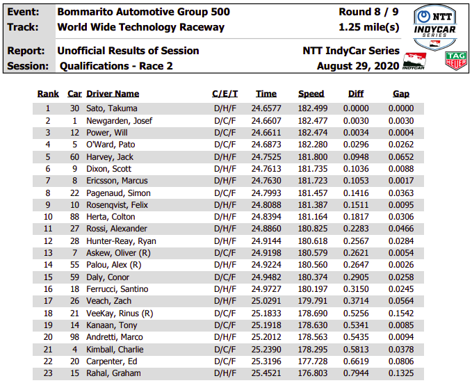The height and width of the screenshot is (383, 472).
Task: Click Sato's qualifying time 24.6577
Action: click(x=266, y=108)
